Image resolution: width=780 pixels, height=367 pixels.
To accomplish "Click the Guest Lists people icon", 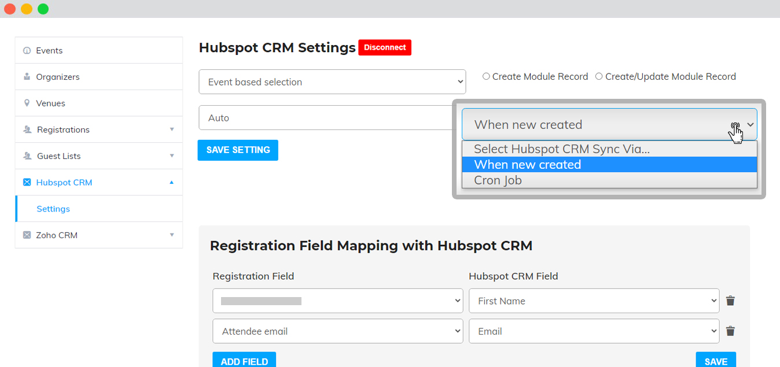I will point(27,156).
